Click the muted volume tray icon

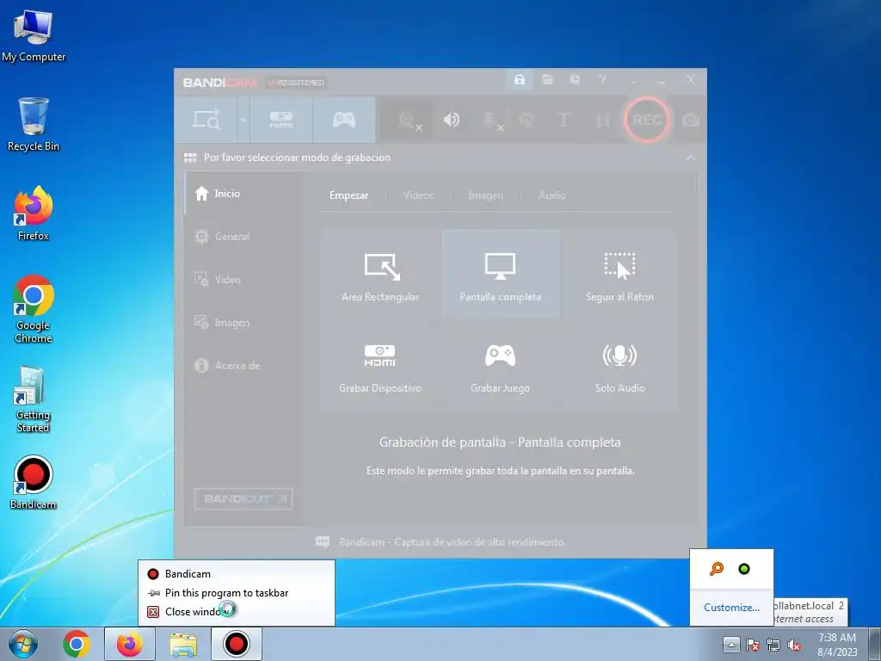coord(794,645)
